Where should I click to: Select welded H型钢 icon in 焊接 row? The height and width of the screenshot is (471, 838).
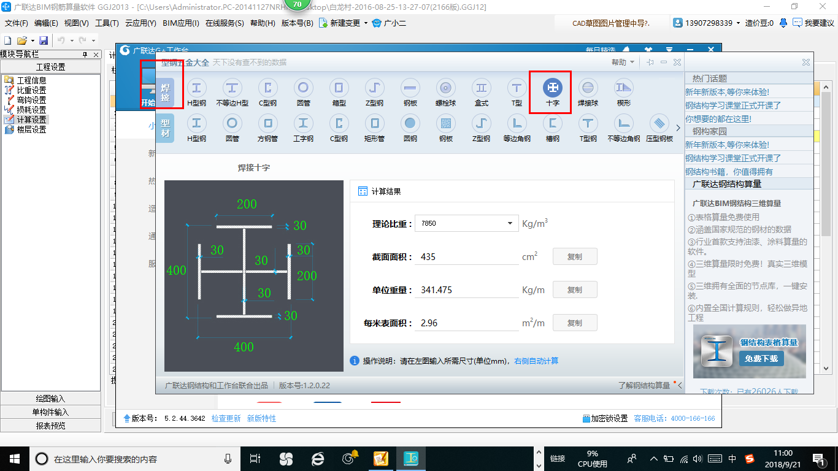click(x=197, y=88)
